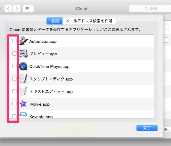Image resolution: width=171 pixels, height=146 pixels.
Task: Click the iCloud window title
Action: pos(81,9)
